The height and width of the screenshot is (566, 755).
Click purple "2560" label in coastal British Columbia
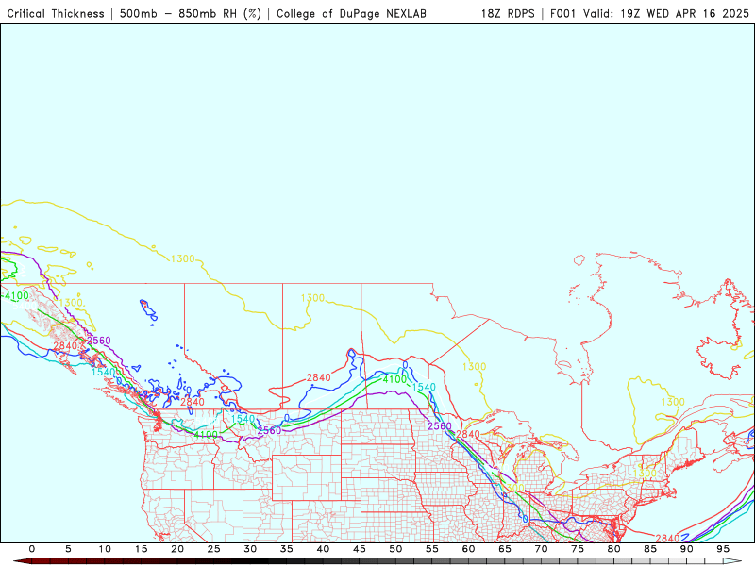[x=99, y=341]
